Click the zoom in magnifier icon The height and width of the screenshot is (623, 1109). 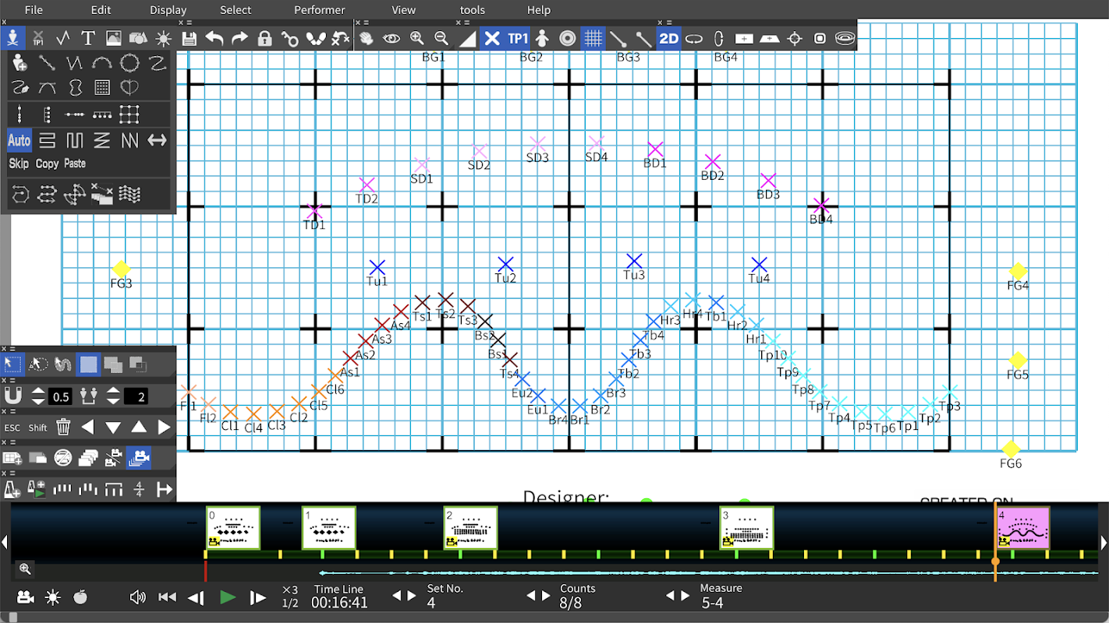(x=416, y=38)
